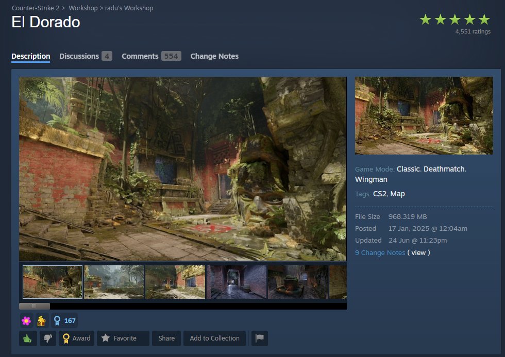Select the first selected screenshot thumbnail
Viewport: 505px width, 357px height.
pos(53,282)
